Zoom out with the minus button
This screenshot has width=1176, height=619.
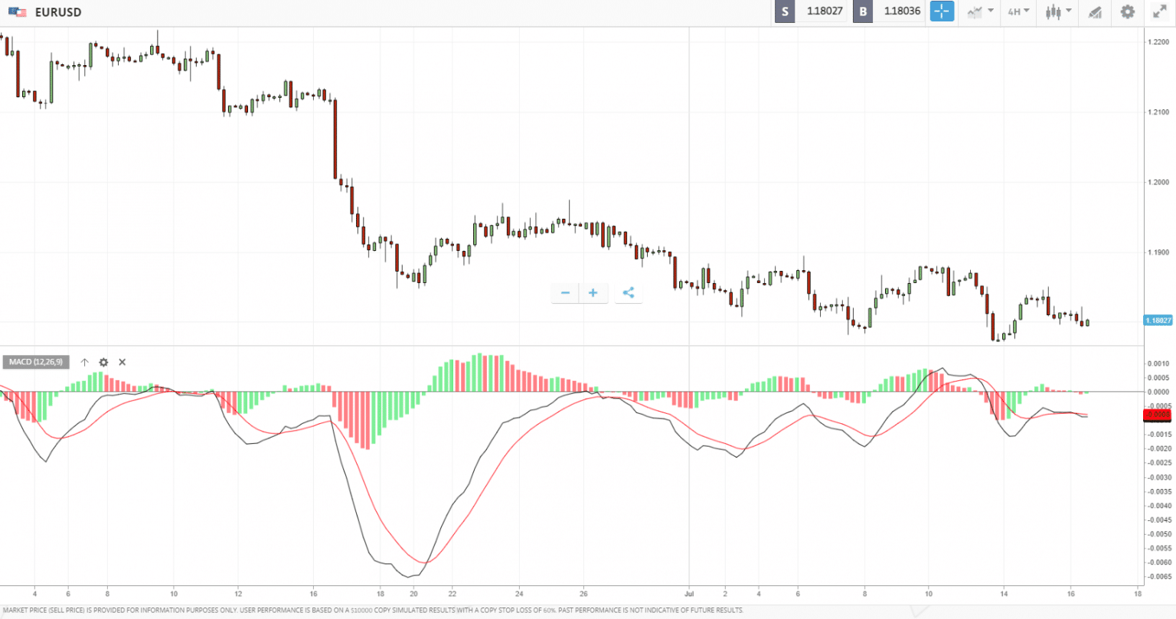click(x=565, y=292)
